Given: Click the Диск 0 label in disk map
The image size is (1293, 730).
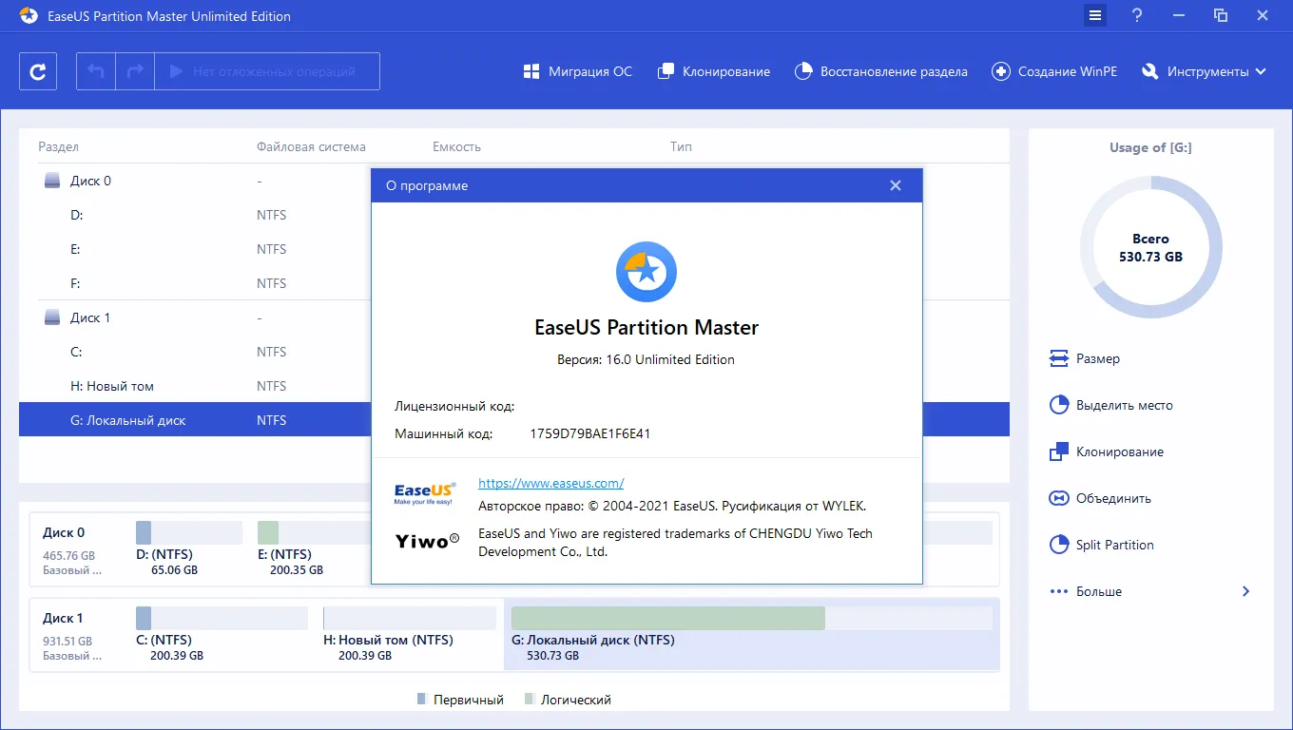Looking at the screenshot, I should point(64,532).
